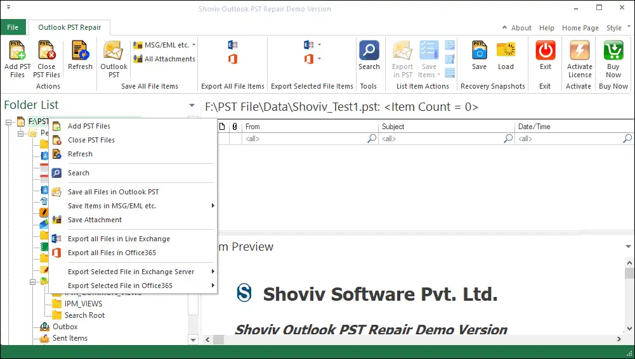Image resolution: width=635 pixels, height=359 pixels.
Task: Choose Add PST Files from the context menu
Action: (133, 126)
